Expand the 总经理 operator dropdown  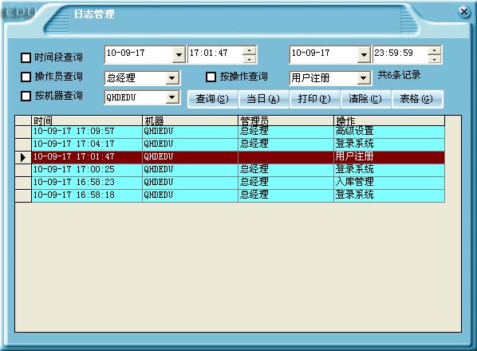[x=172, y=78]
